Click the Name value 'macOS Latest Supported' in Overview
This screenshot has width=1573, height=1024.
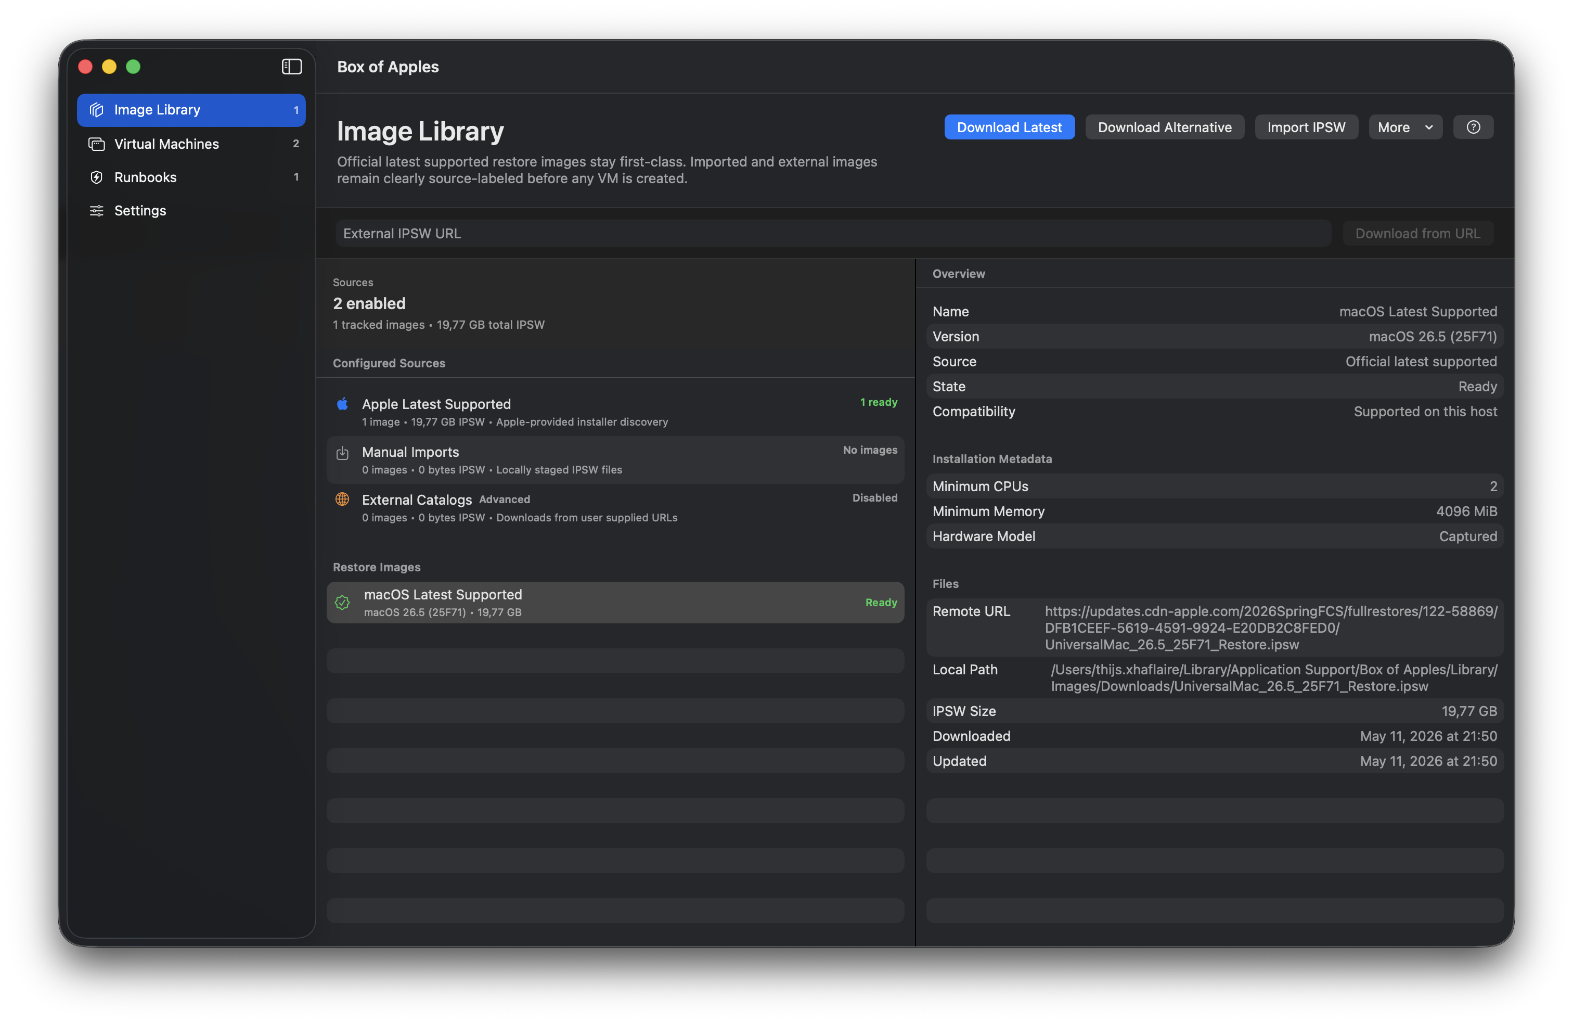point(1417,311)
